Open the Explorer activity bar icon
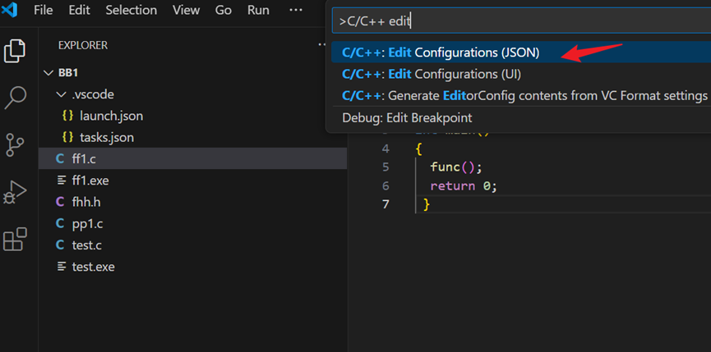Screen dimensions: 711x352 pyautogui.click(x=15, y=51)
